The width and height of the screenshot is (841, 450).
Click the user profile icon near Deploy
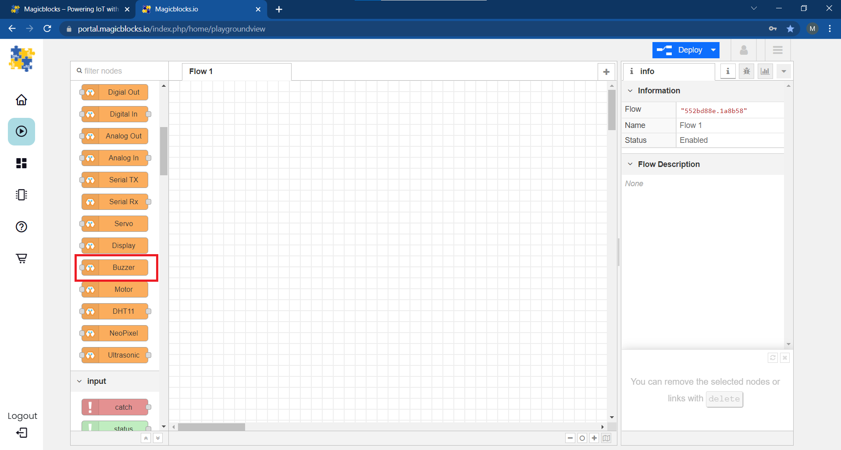[x=744, y=50]
